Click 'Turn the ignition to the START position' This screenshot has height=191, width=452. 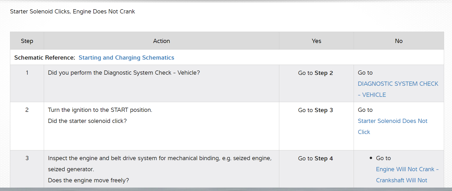click(x=100, y=110)
